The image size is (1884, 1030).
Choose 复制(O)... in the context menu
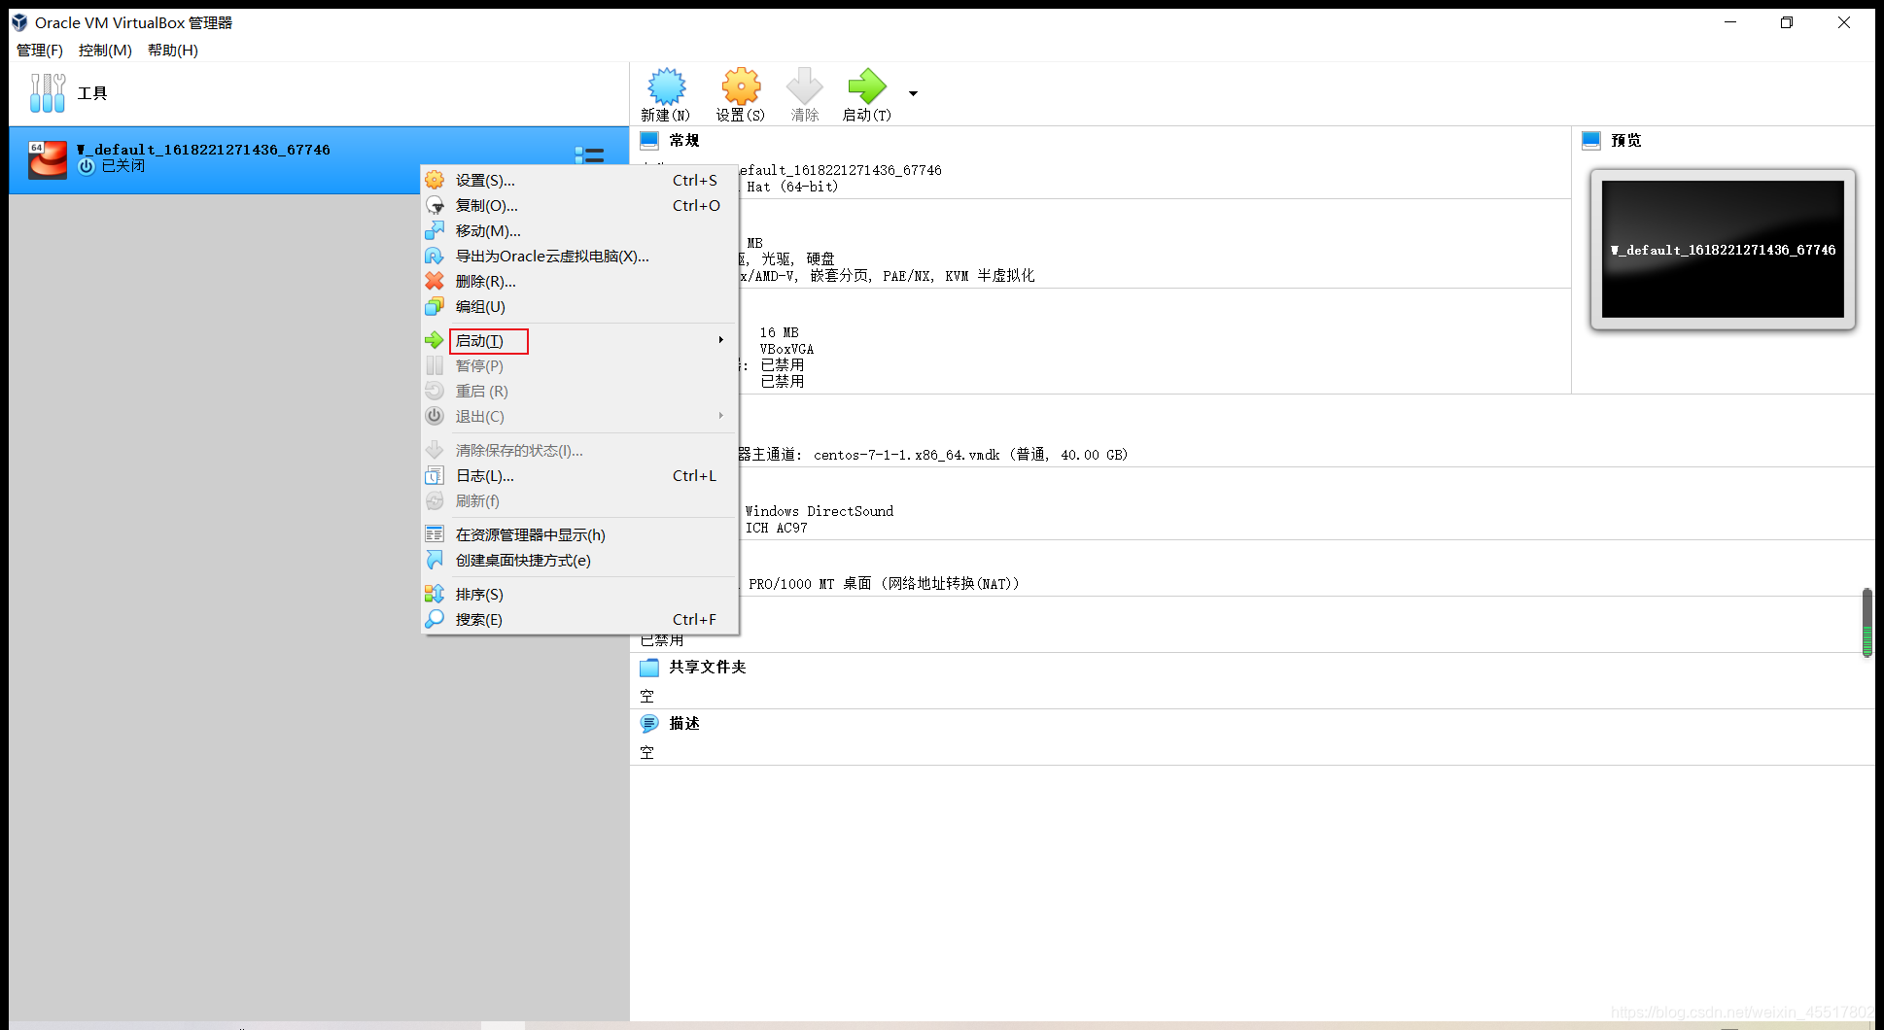(579, 205)
